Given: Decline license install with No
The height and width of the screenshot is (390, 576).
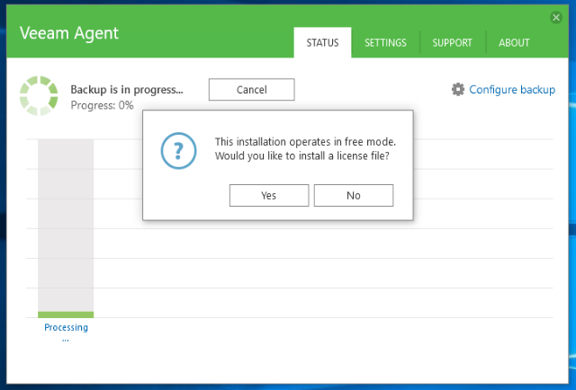Looking at the screenshot, I should point(354,196).
